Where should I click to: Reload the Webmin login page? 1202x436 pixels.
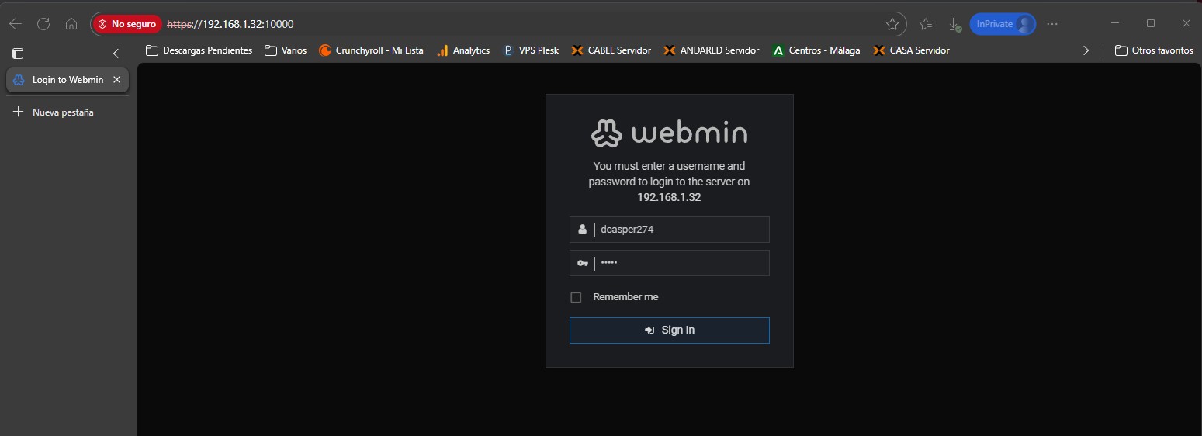tap(43, 24)
